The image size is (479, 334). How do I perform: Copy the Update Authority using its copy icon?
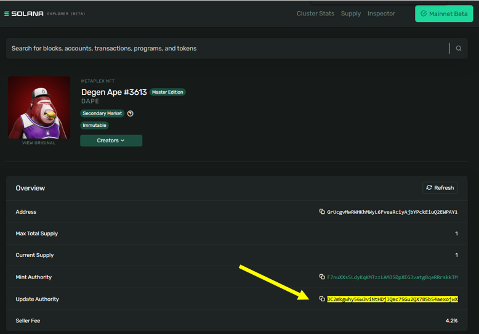pos(322,299)
